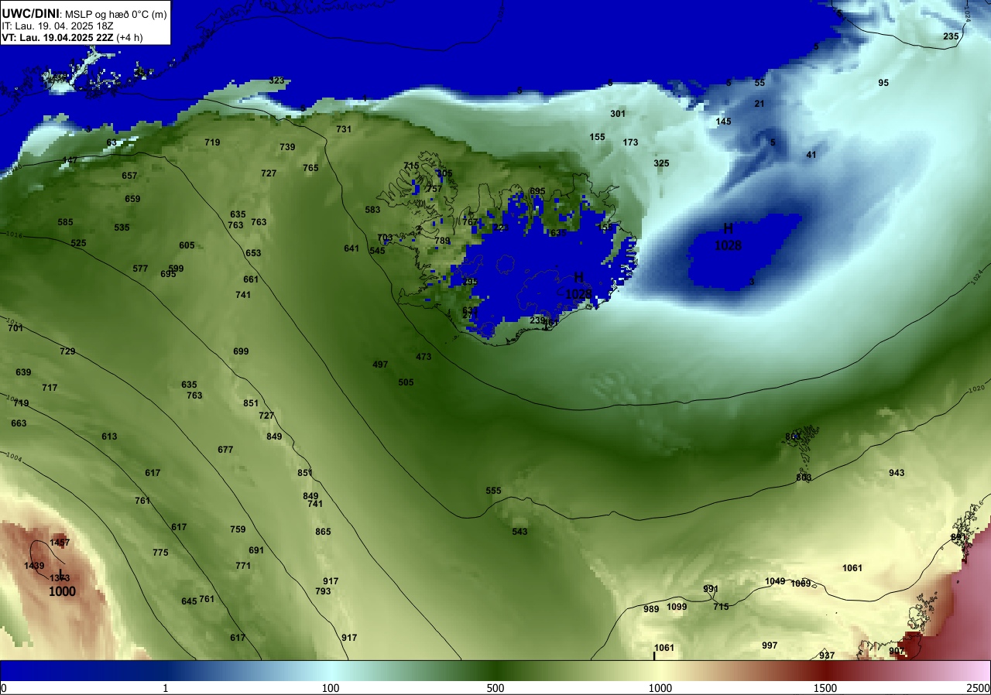Click the map number 577
Screen dimensions: 991x695
(140, 269)
